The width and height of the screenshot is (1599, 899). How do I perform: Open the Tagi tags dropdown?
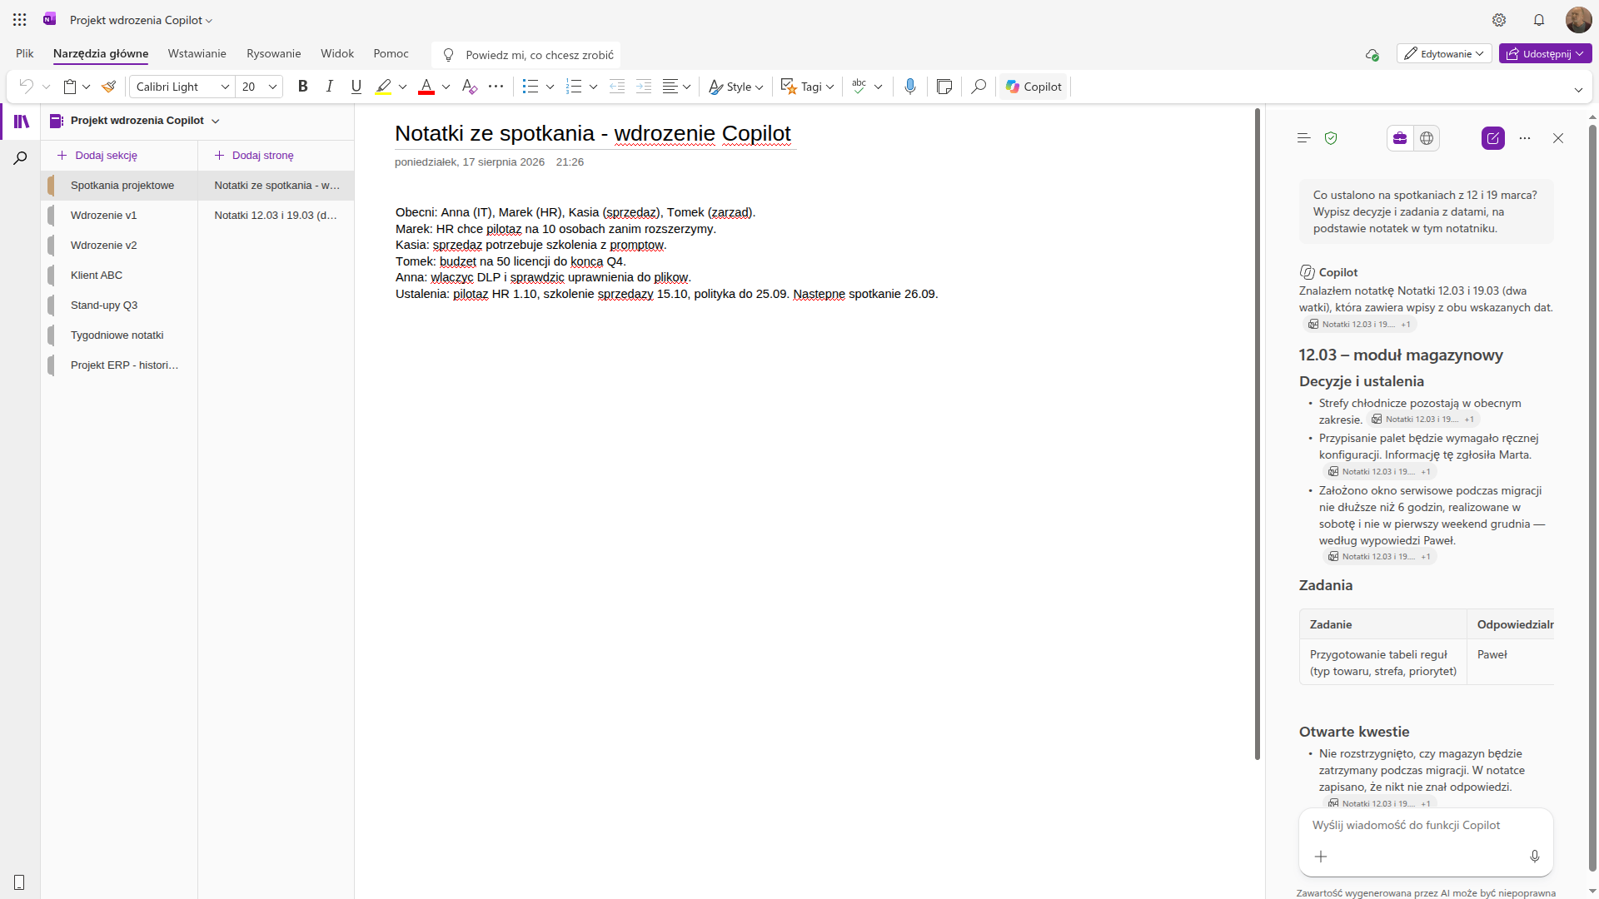point(808,87)
